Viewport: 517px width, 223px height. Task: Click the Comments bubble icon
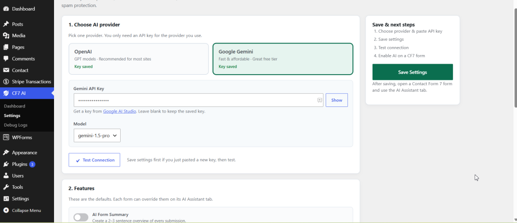(6, 59)
